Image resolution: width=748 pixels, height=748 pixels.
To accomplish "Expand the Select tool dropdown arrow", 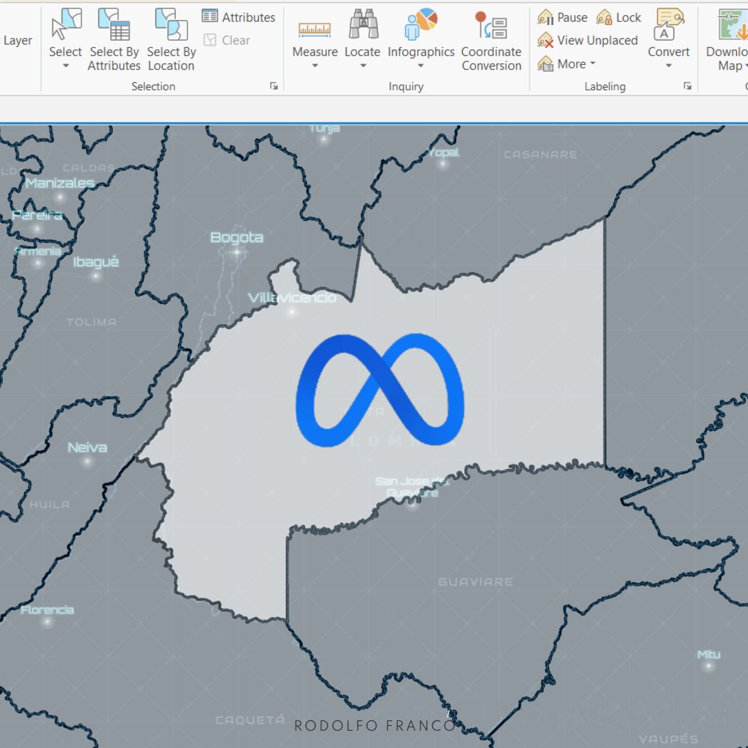I will tap(66, 66).
